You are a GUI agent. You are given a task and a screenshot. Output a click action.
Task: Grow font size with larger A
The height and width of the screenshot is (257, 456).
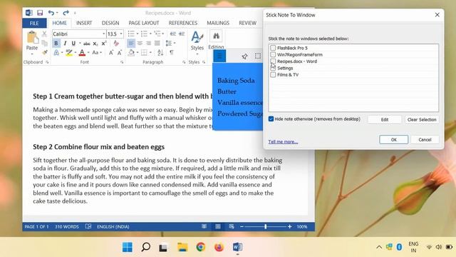[x=111, y=53]
